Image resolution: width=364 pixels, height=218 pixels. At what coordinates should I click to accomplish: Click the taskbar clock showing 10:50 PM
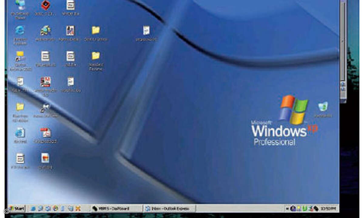(x=329, y=209)
